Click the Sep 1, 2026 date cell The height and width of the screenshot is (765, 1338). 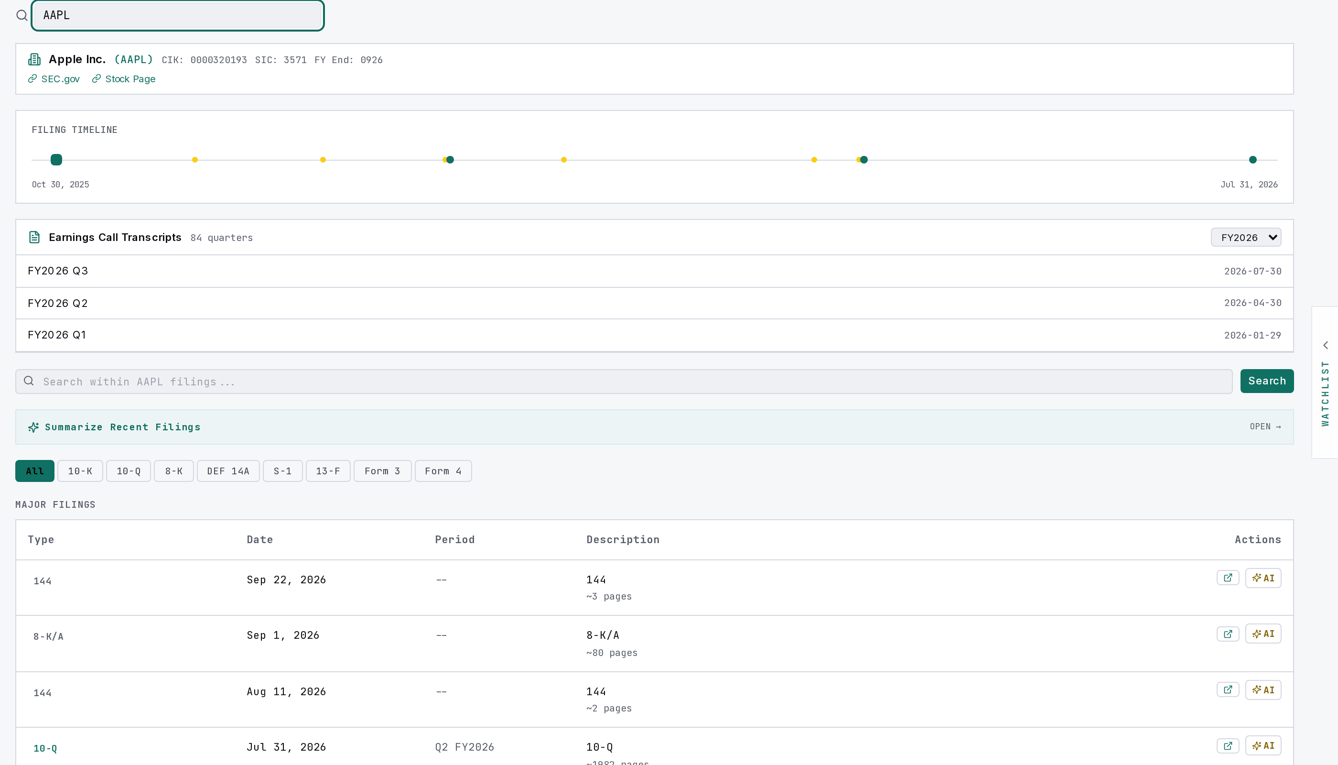click(283, 635)
